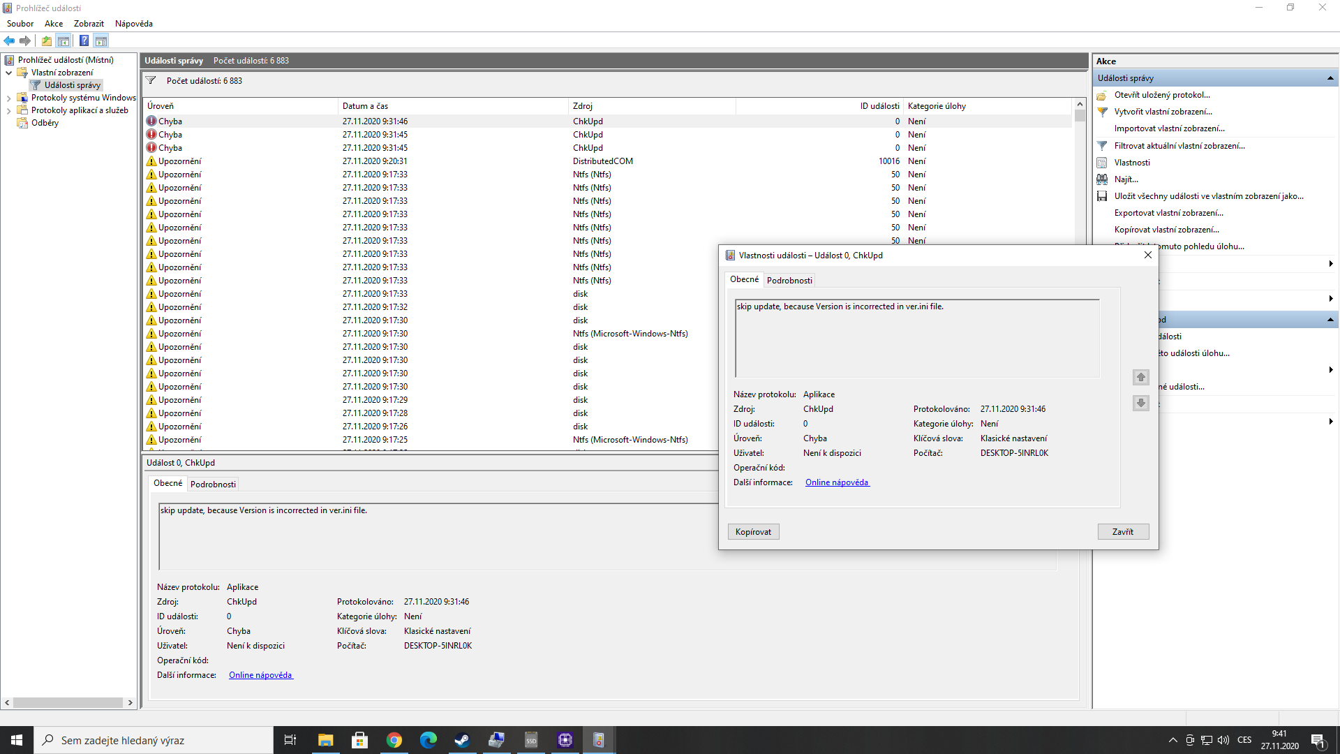Toggle the show/hide console tree toolbar icon
The image size is (1340, 754).
coord(64,40)
